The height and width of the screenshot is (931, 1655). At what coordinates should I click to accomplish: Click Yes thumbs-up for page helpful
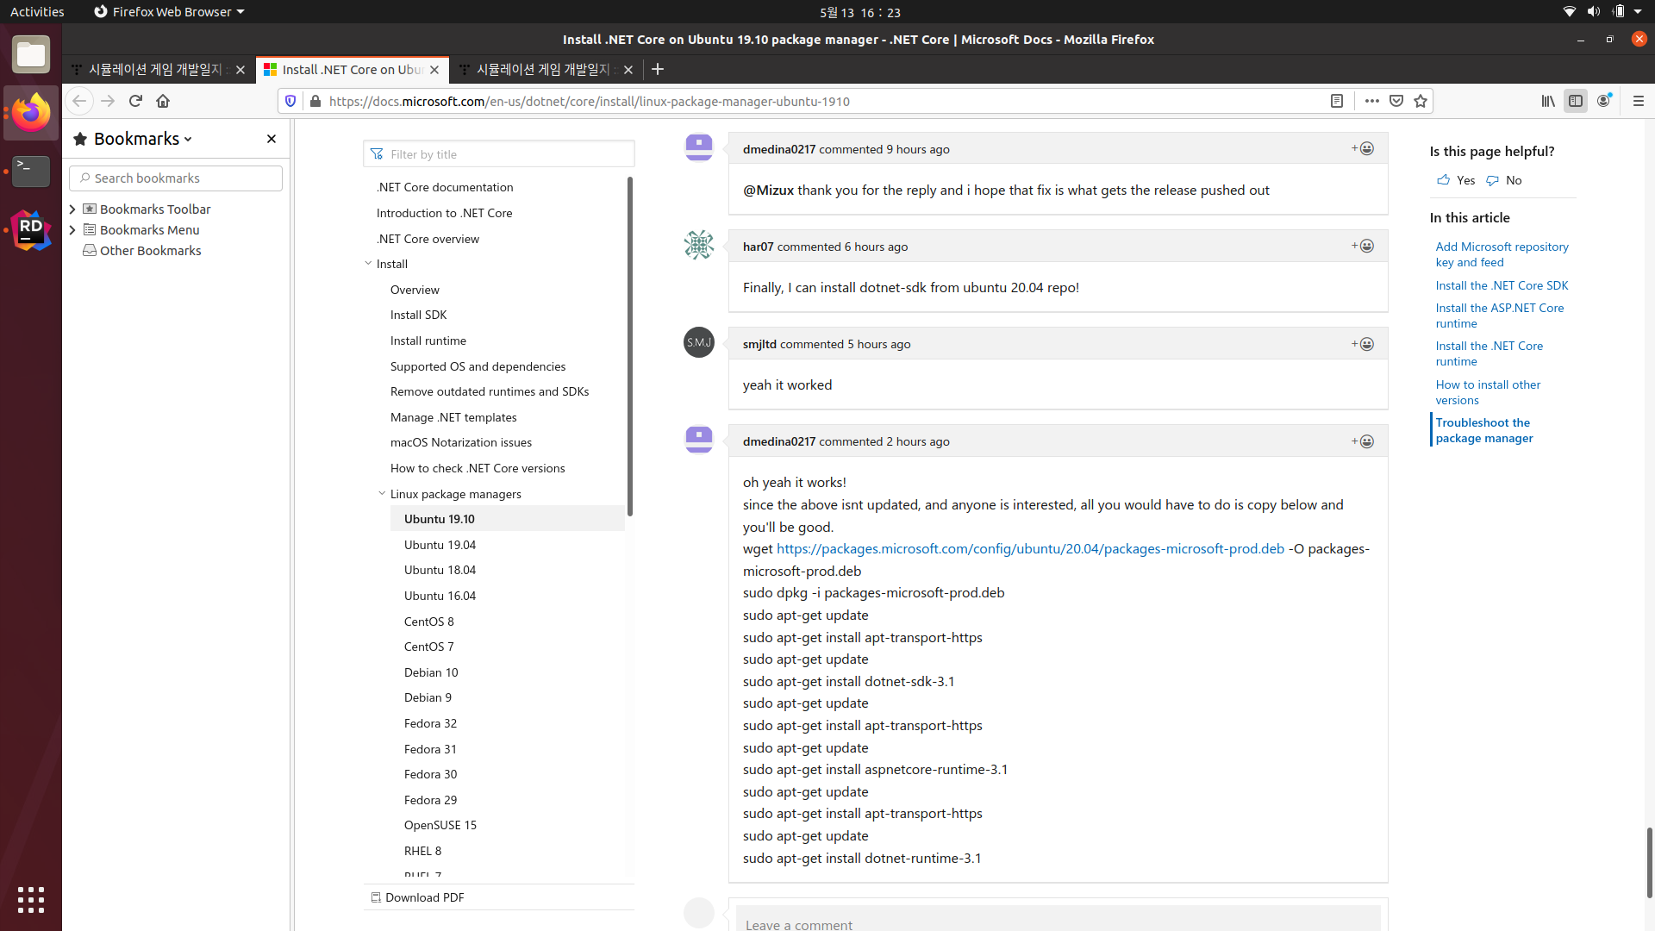pyautogui.click(x=1455, y=180)
